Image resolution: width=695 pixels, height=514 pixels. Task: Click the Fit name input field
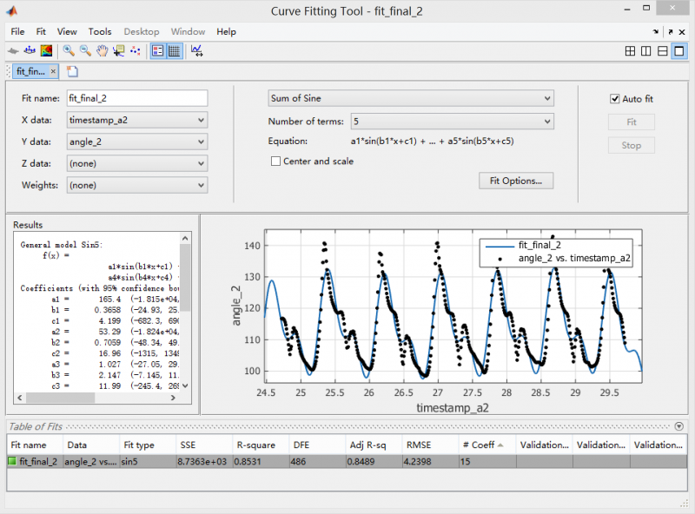pos(136,98)
